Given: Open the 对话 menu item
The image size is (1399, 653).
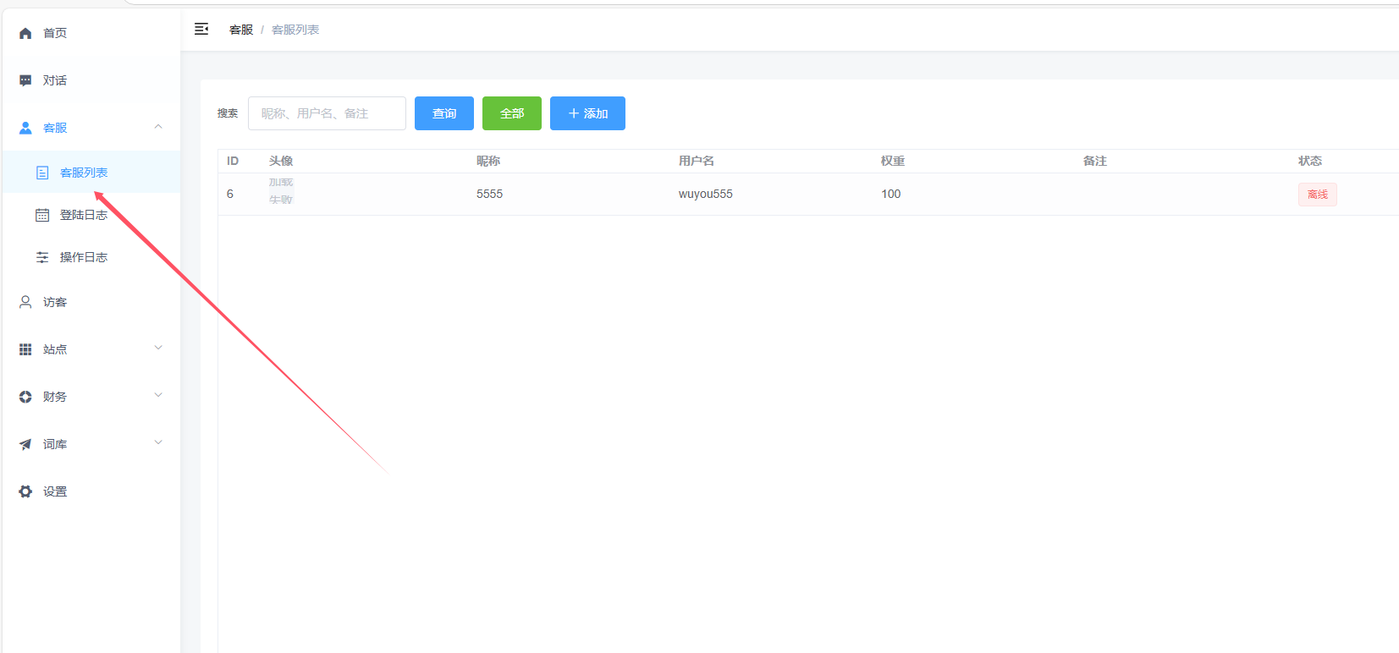Looking at the screenshot, I should click(91, 80).
